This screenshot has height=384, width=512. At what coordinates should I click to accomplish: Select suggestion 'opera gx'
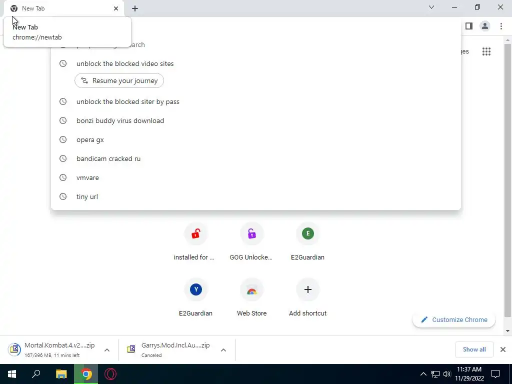pos(255,139)
